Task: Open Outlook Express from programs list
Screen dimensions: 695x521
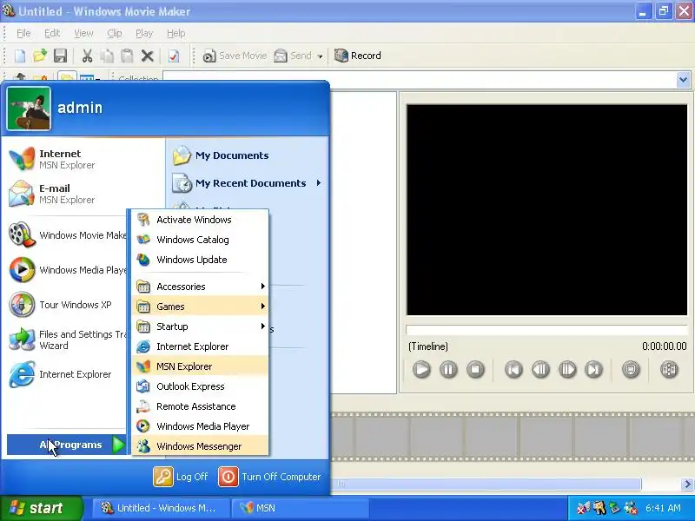Action: [x=200, y=386]
